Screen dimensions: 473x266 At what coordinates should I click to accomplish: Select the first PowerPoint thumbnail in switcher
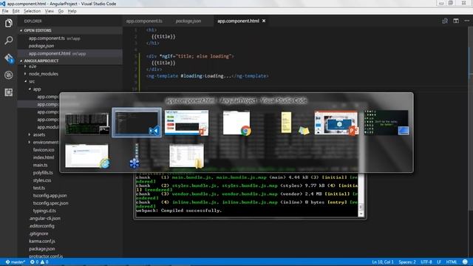186,123
